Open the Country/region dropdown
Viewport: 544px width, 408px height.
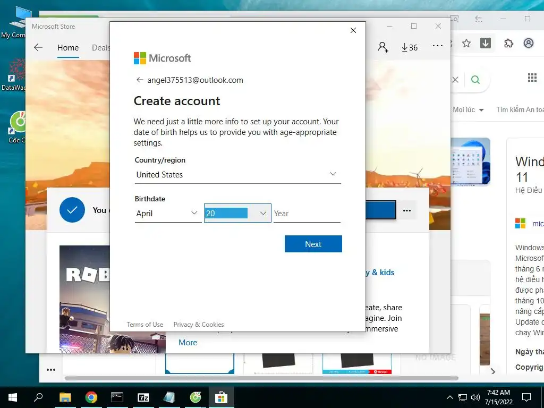pyautogui.click(x=237, y=174)
